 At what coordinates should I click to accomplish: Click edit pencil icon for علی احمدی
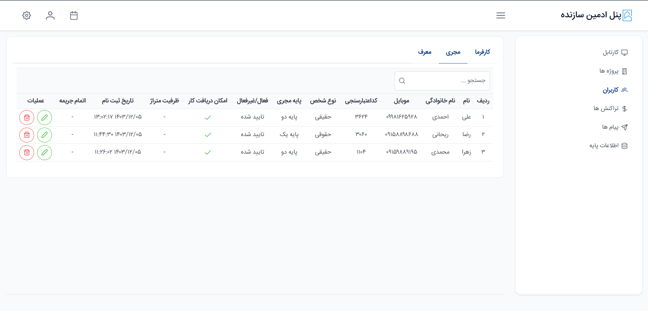(45, 118)
